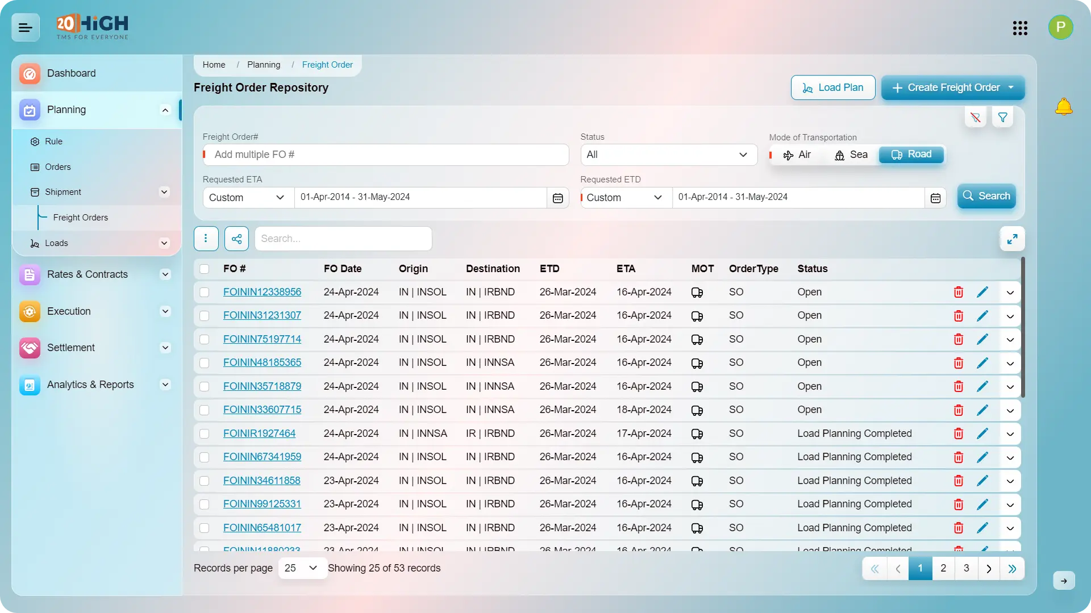Screen dimensions: 1091x613
Task: Open the Requested ETA calendar picker
Action: pyautogui.click(x=558, y=198)
